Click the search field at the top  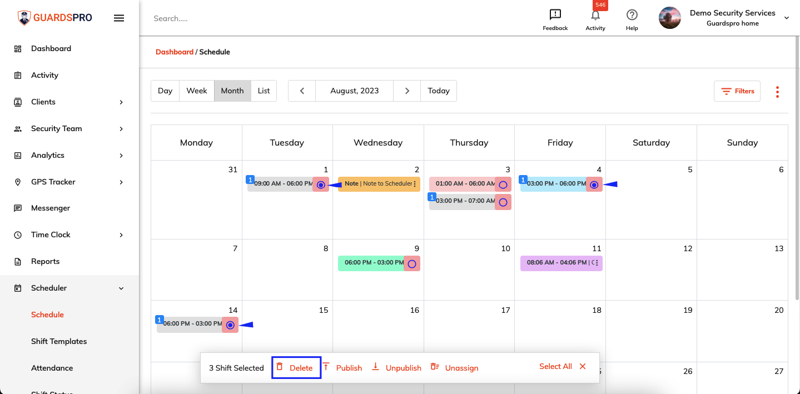pyautogui.click(x=222, y=18)
